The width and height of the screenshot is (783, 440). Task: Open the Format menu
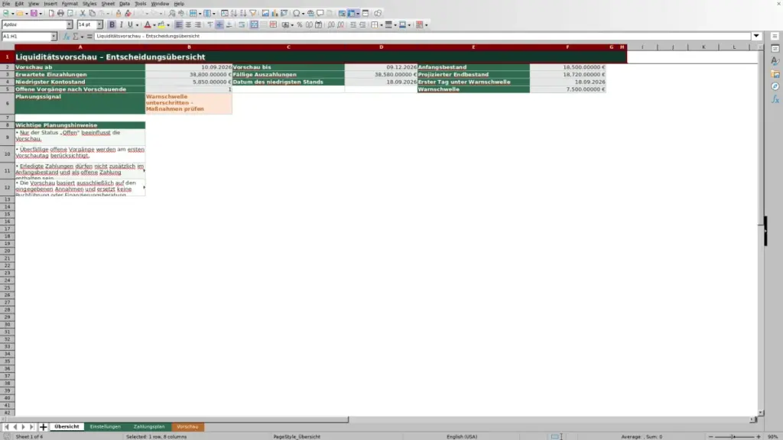[x=70, y=4]
